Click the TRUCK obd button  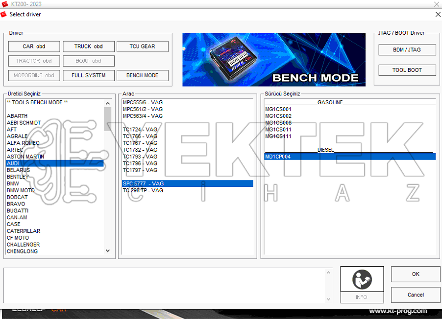coord(89,46)
